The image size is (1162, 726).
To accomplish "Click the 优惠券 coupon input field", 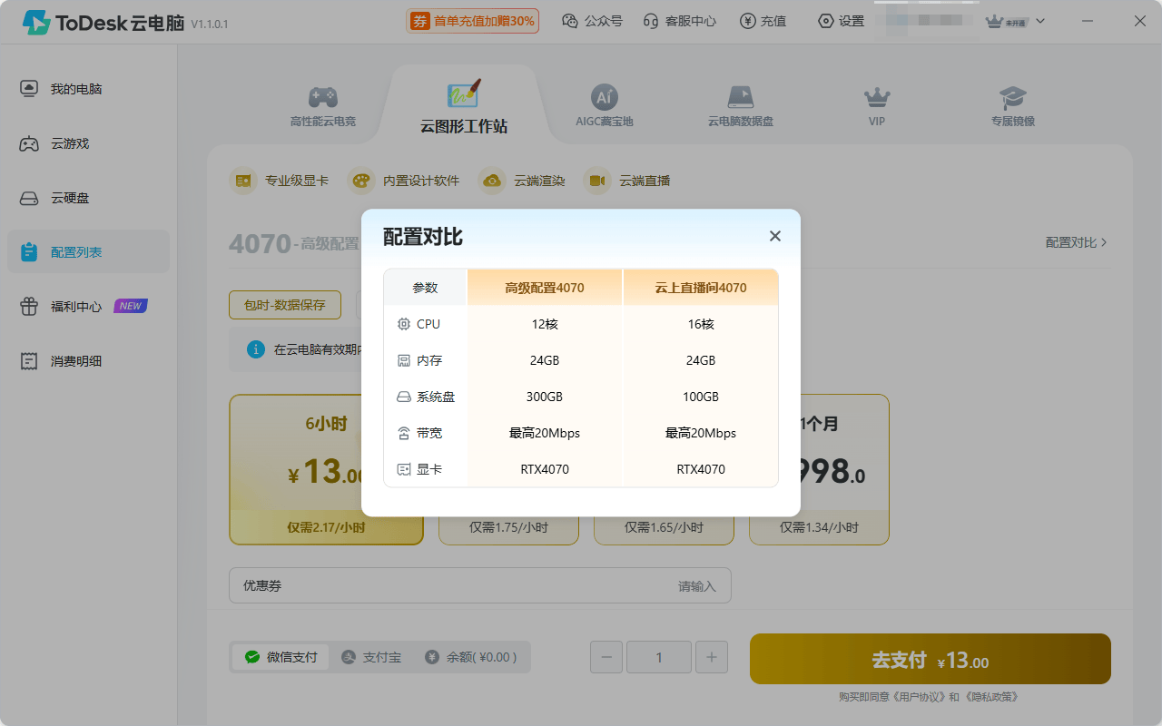I will (480, 585).
